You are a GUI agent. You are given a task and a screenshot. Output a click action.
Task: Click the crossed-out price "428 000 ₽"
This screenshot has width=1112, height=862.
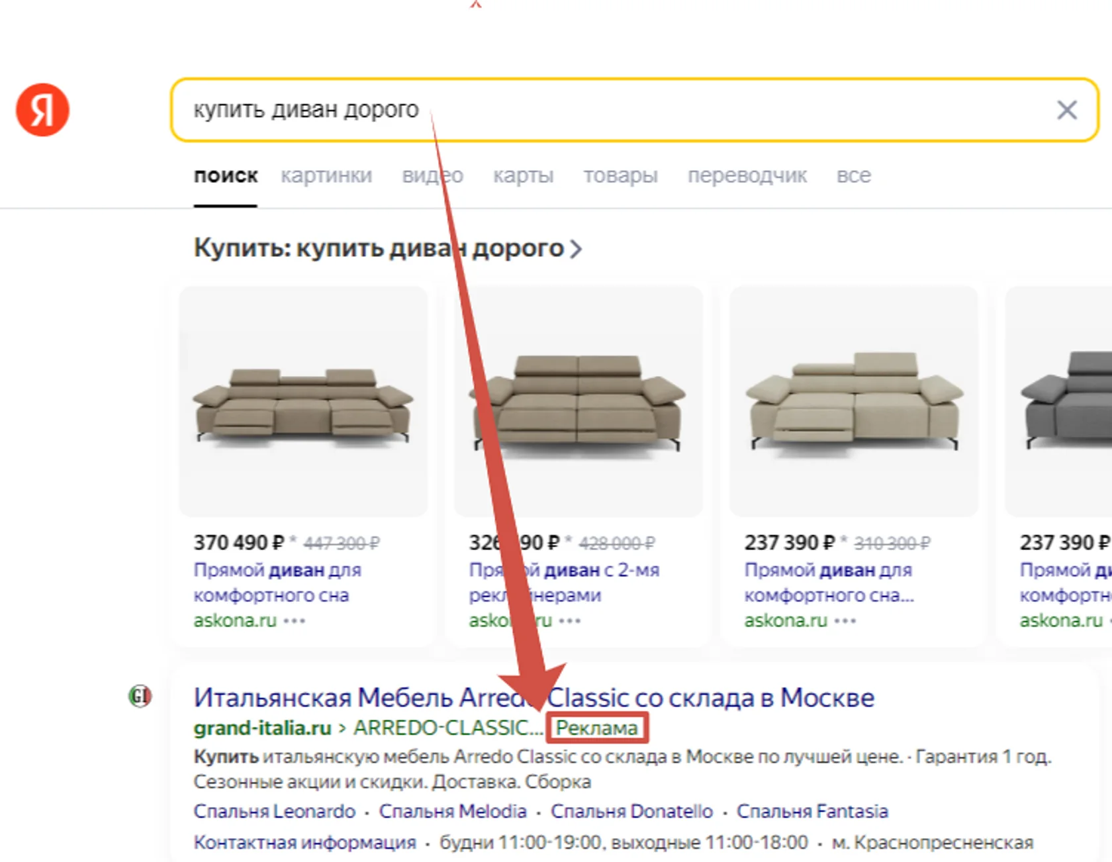tap(617, 544)
